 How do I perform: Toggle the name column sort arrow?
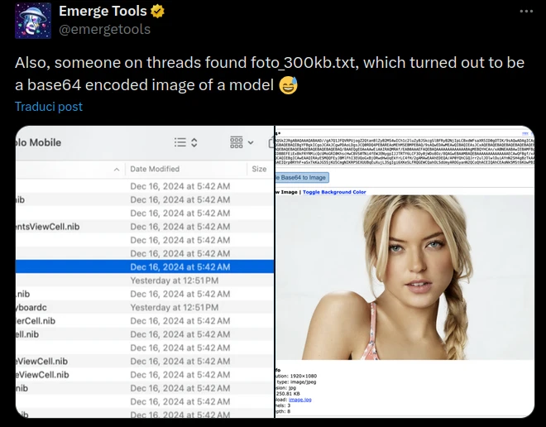pos(117,170)
